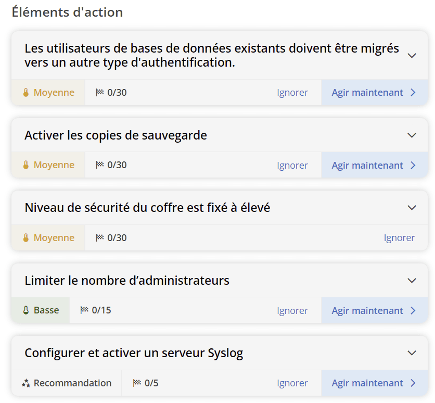Ignore the Syslog server recommendation

(x=292, y=383)
